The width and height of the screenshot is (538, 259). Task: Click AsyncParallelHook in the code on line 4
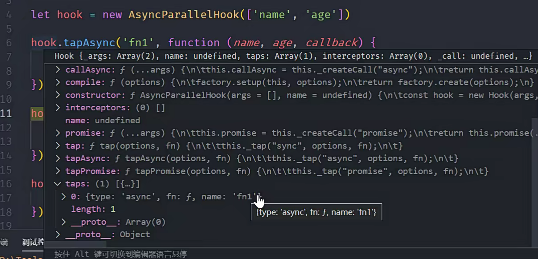tap(184, 15)
